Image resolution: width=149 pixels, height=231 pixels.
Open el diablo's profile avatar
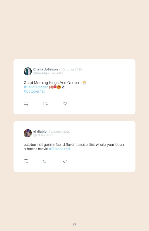pyautogui.click(x=28, y=133)
